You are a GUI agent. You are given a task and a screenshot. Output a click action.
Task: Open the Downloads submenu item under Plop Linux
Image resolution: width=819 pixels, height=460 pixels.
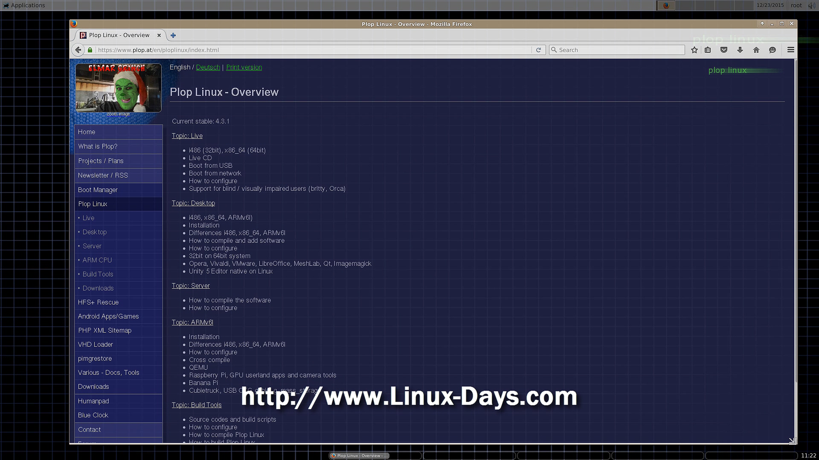coord(119,288)
